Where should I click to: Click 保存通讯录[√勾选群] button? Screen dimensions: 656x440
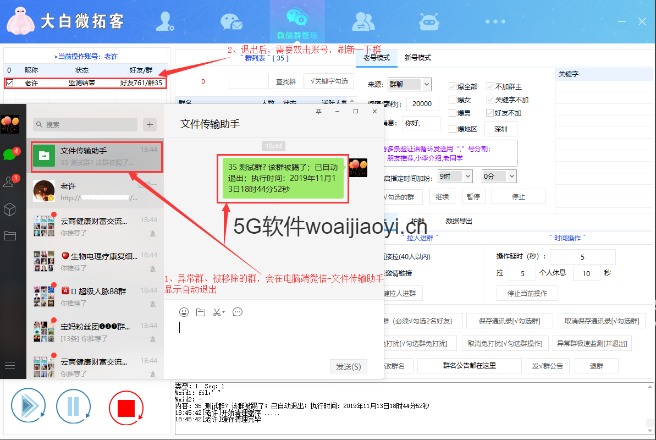(510, 321)
